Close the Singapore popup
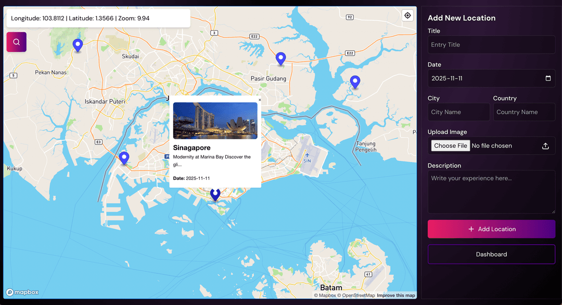 (260, 100)
